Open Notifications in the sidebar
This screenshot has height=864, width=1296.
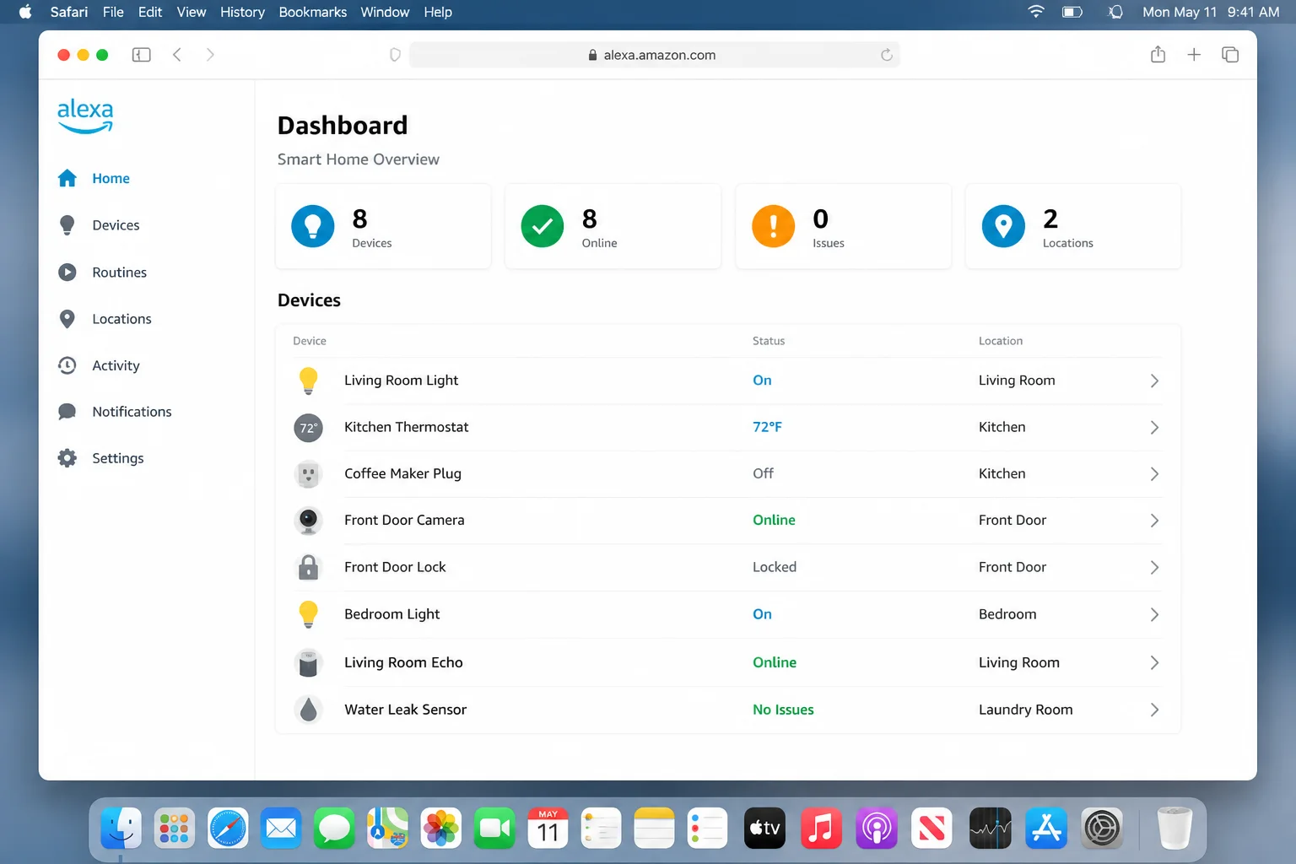pos(115,412)
